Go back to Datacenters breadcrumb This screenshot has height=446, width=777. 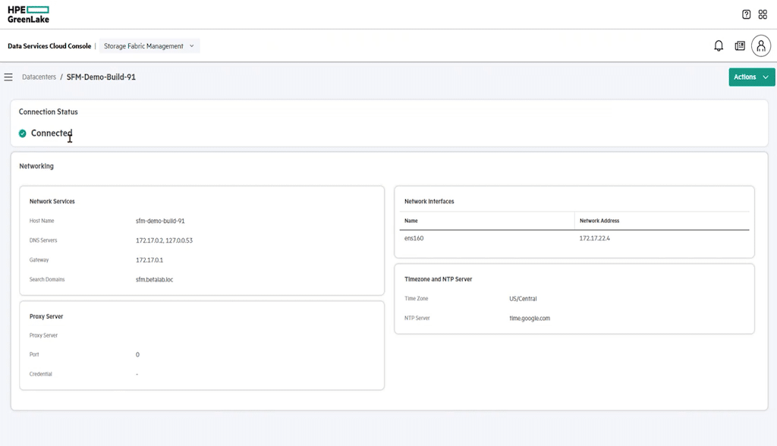(x=39, y=77)
